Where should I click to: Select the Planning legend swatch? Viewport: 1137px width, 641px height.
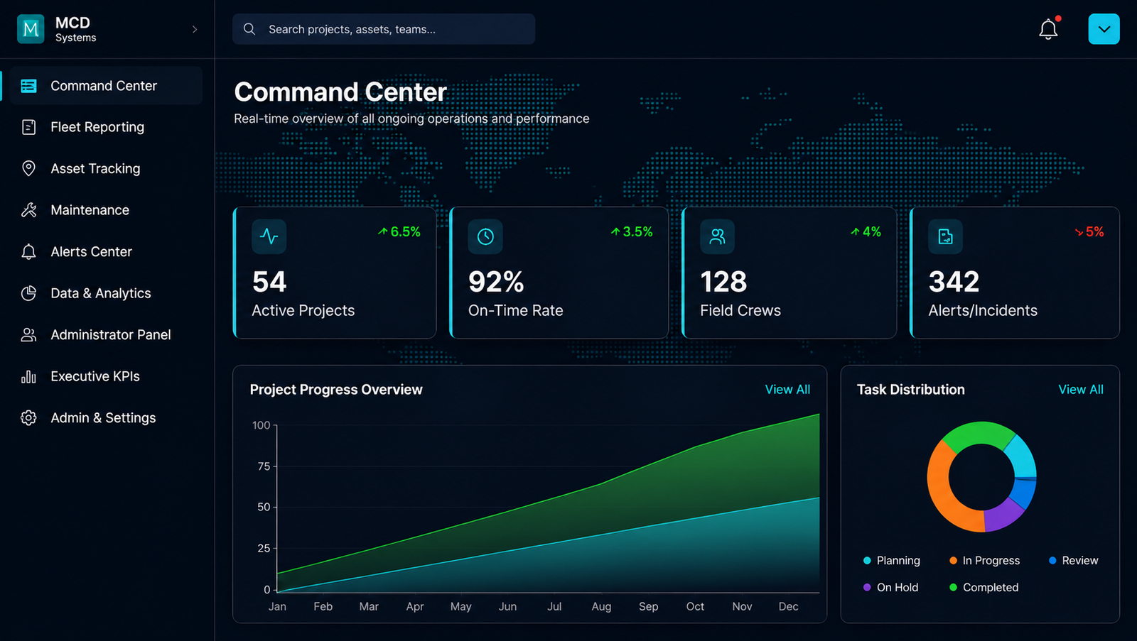click(x=867, y=561)
